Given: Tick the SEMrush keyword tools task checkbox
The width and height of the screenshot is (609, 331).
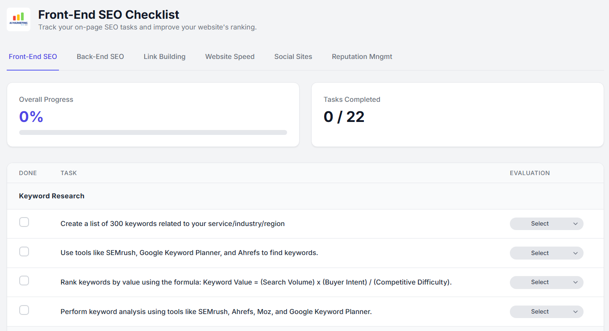Looking at the screenshot, I should (24, 251).
